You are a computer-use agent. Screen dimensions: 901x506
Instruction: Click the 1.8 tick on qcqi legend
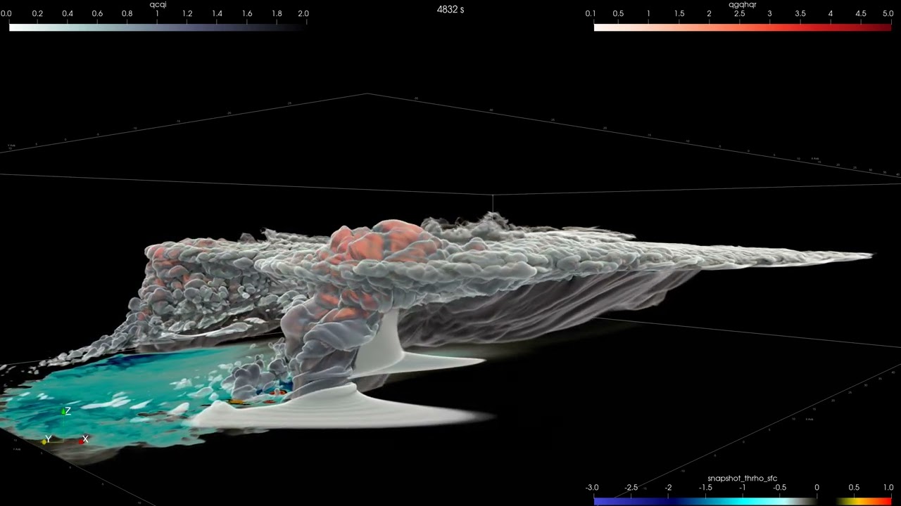click(277, 13)
